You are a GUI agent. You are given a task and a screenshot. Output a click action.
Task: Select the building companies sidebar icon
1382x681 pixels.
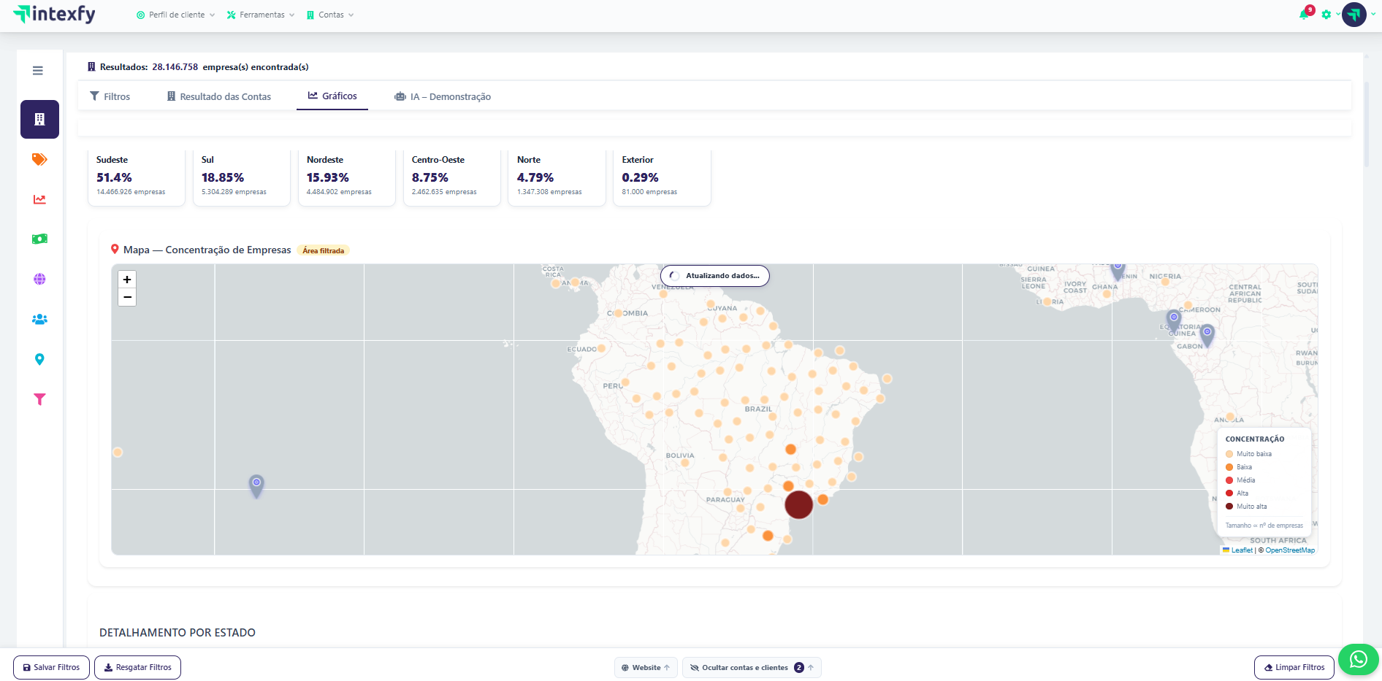(39, 119)
